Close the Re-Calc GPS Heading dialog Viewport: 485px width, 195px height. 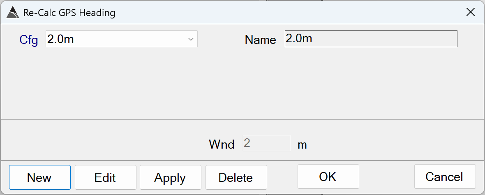point(471,12)
